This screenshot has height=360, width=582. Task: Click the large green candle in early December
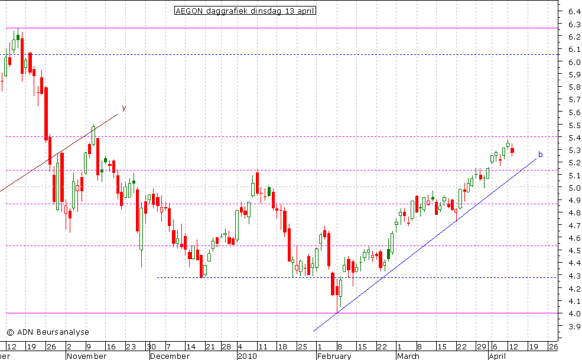[141, 229]
